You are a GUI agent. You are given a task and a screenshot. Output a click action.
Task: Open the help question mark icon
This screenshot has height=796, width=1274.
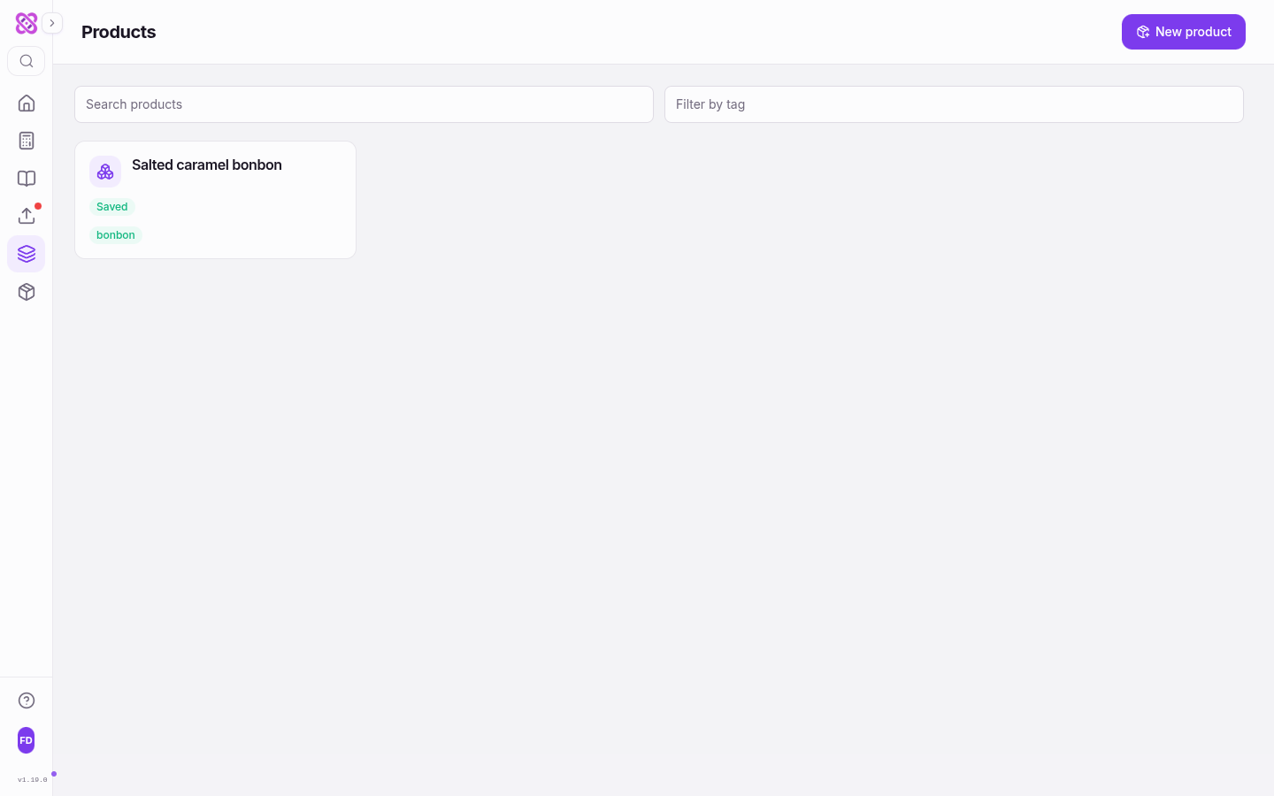click(27, 700)
